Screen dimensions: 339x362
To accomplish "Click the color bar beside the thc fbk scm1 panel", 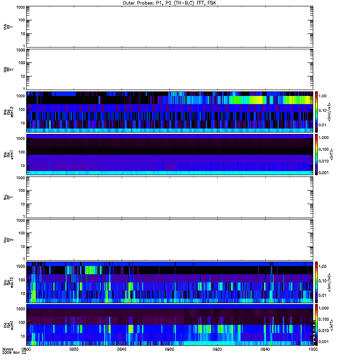I will coord(316,325).
